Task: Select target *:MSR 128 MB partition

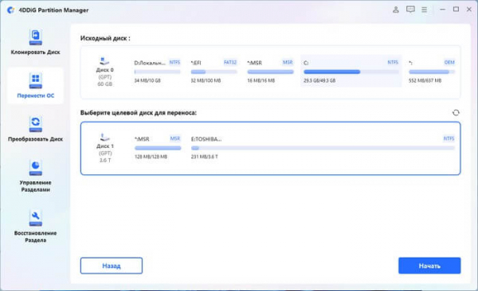Action: point(158,148)
